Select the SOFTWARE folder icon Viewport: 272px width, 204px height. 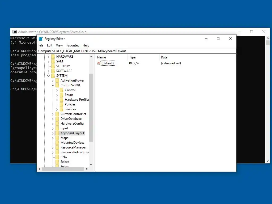[x=53, y=71]
